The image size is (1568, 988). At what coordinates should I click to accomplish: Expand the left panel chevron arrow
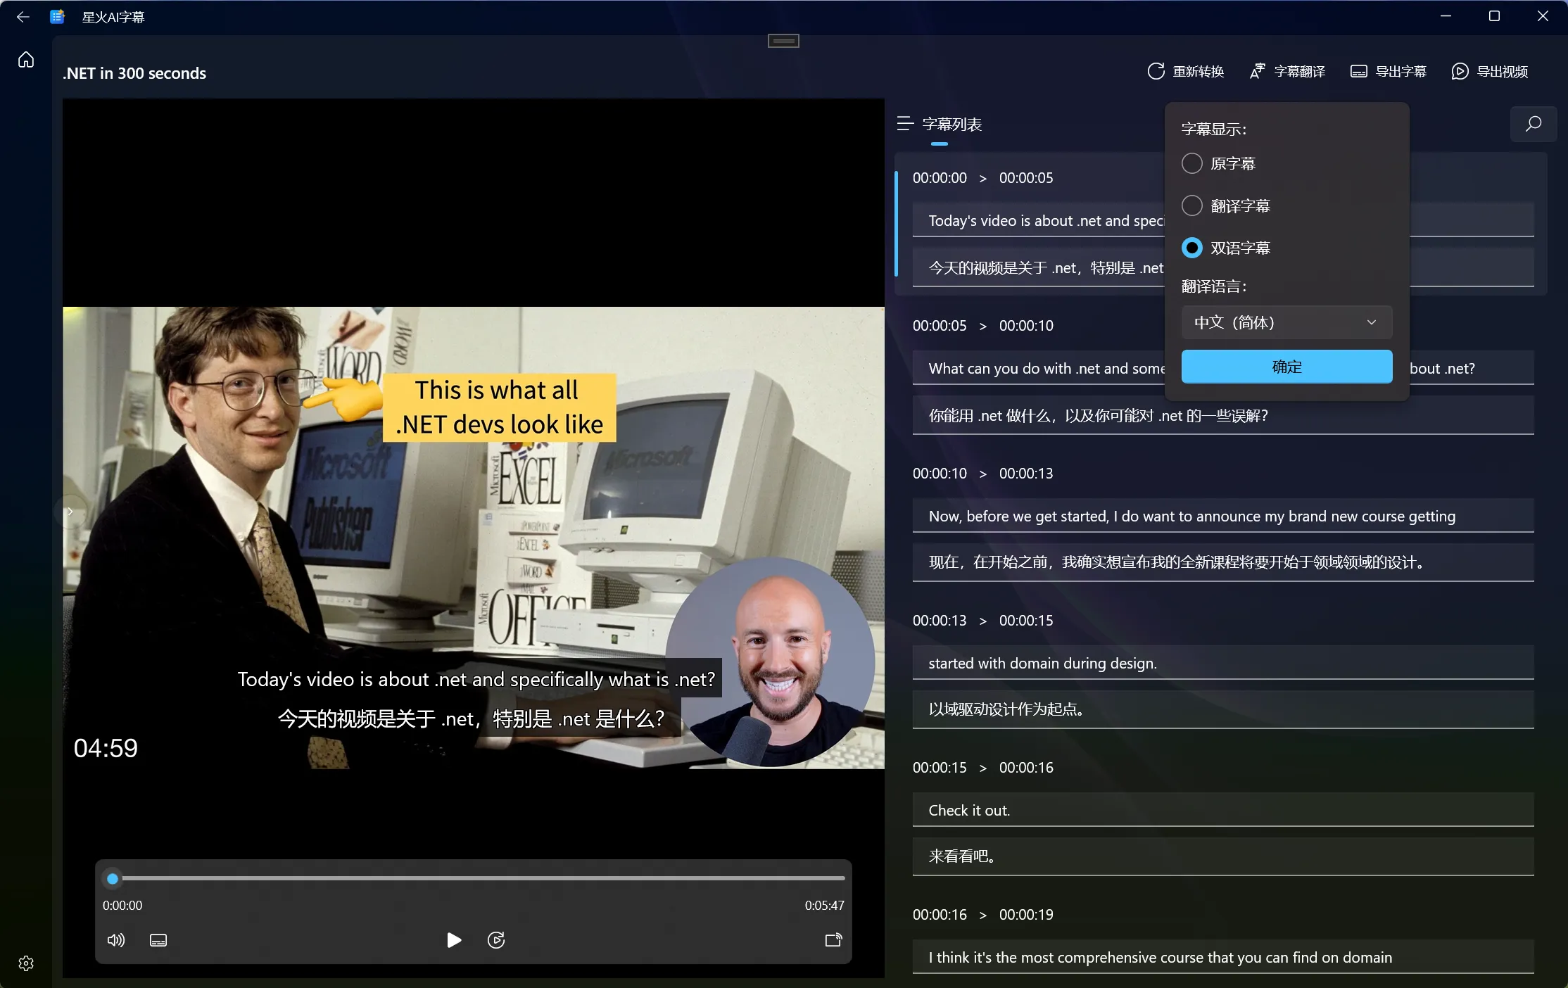(70, 512)
